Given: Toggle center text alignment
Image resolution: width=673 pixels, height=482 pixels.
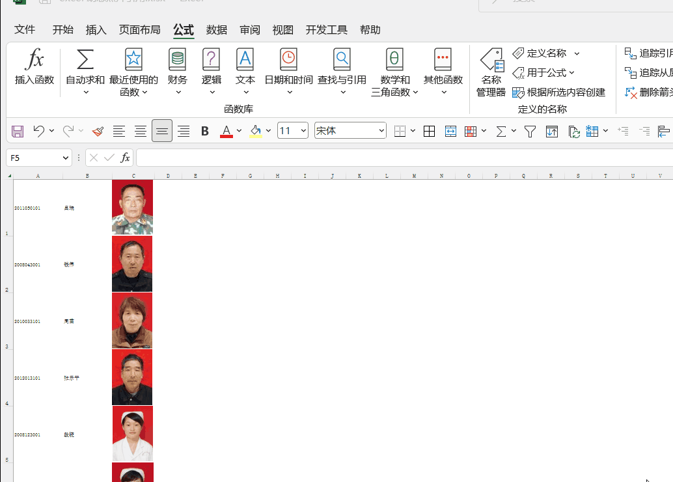Looking at the screenshot, I should pos(141,131).
